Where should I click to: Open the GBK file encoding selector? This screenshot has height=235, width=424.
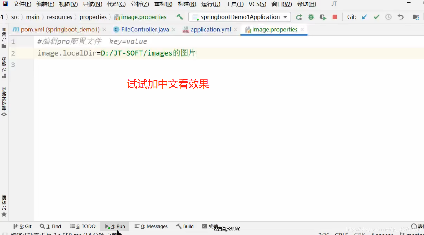(x=360, y=233)
